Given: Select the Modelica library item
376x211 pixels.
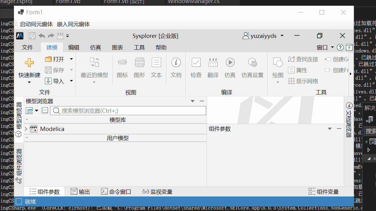Looking at the screenshot, I should pyautogui.click(x=52, y=129).
